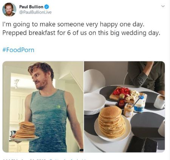Click the peanut butter jar in the photo
Viewport: 170px width, 160px height.
pos(128,110)
